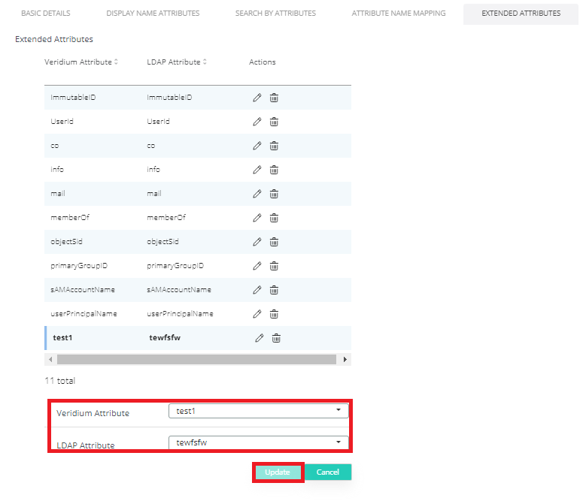The height and width of the screenshot is (501, 583).
Task: Open the Veridium Attribute dropdown
Action: [x=258, y=412]
